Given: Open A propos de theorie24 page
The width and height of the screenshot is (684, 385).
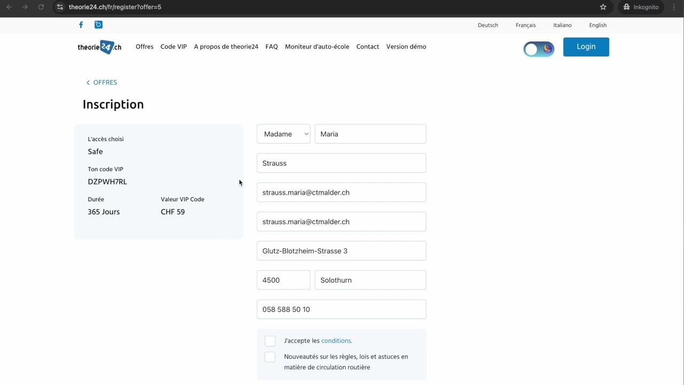Looking at the screenshot, I should [226, 47].
